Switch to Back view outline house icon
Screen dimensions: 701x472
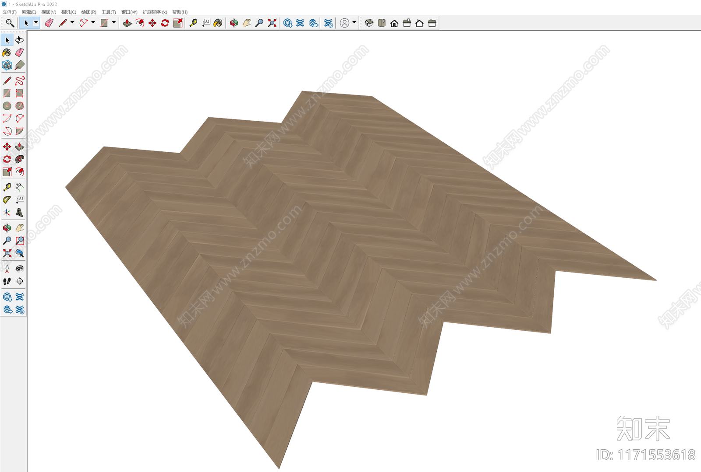tap(419, 23)
